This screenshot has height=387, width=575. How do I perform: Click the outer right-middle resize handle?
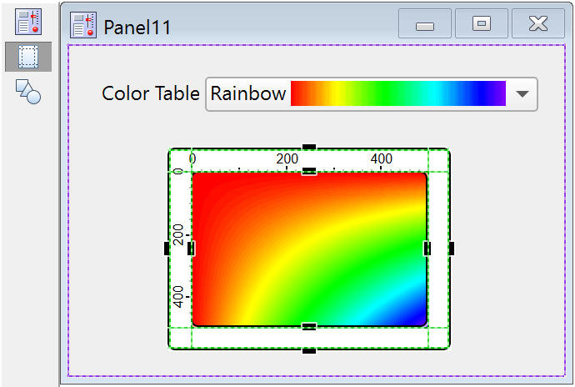(x=451, y=248)
